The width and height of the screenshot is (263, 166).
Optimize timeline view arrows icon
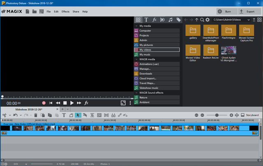pos(237,115)
